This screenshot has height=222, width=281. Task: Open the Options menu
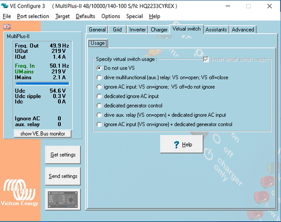click(x=110, y=16)
